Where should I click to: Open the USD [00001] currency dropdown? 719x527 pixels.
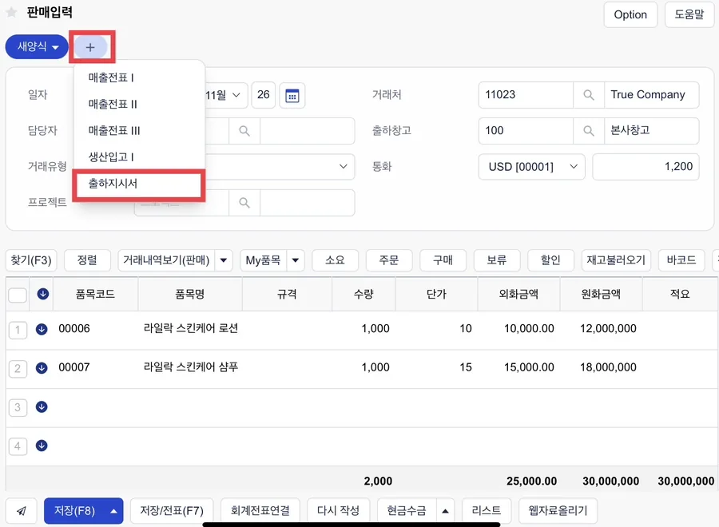[532, 166]
